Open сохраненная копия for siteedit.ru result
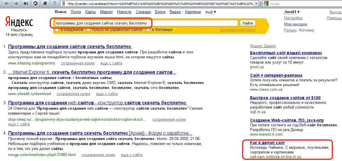This screenshot has height=161, width=342. click(x=73, y=94)
